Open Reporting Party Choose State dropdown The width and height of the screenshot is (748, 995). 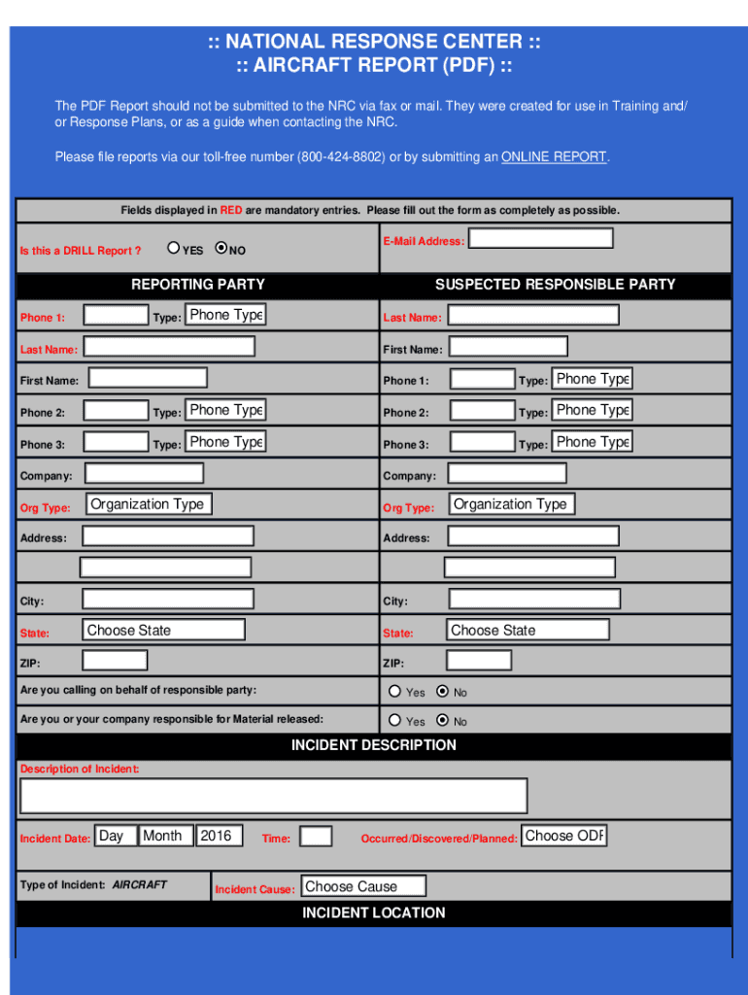coord(163,631)
